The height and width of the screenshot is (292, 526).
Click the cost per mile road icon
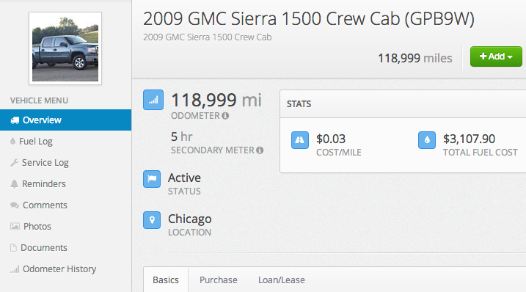coord(300,140)
